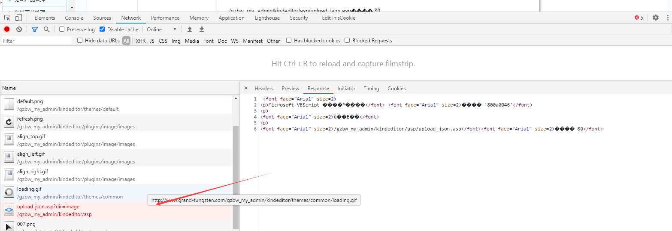
Task: Open the Headers tab of request
Action: (x=264, y=88)
